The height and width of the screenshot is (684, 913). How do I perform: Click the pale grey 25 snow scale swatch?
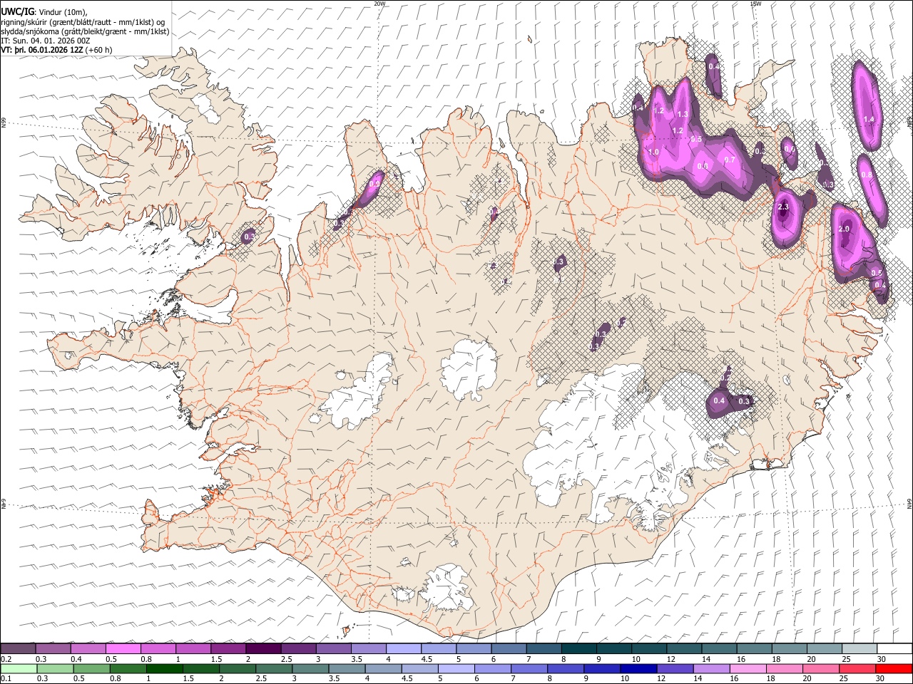(859, 648)
